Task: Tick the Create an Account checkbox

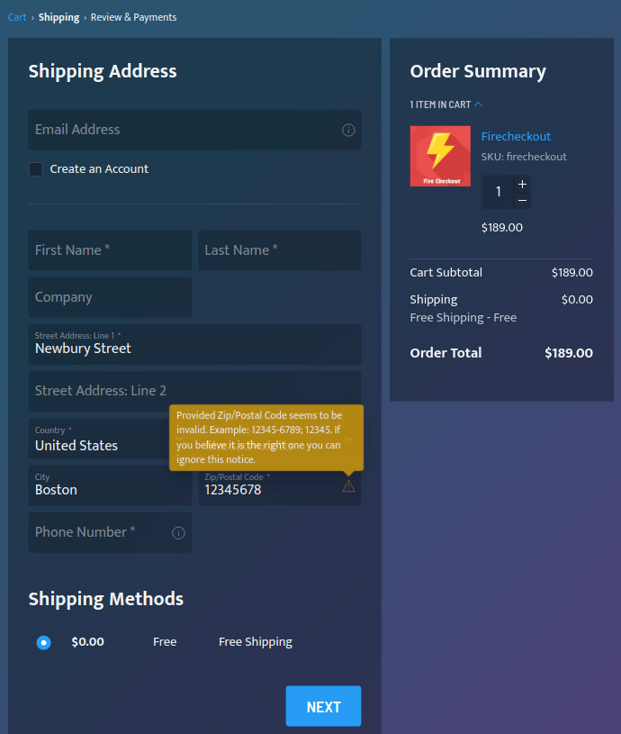Action: tap(35, 169)
